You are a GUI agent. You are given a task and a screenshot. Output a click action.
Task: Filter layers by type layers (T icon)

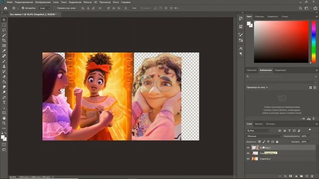pos(289,131)
